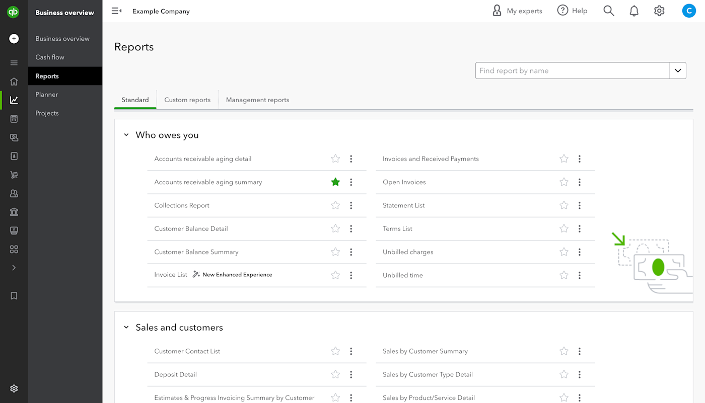Viewport: 705px width, 403px height.
Task: Switch to the Custom reports tab
Action: click(x=187, y=100)
